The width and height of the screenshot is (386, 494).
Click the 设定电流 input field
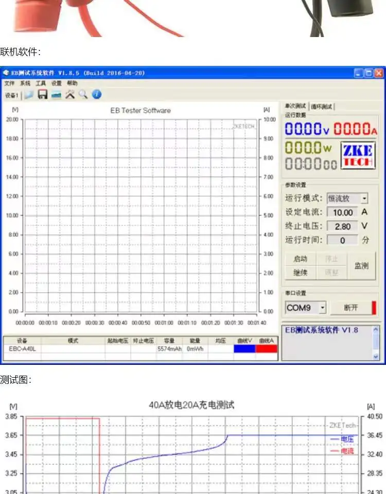pos(342,212)
